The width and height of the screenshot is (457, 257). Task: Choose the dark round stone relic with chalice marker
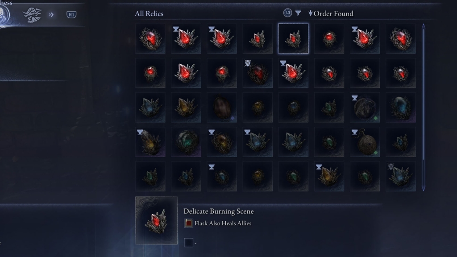point(365,108)
